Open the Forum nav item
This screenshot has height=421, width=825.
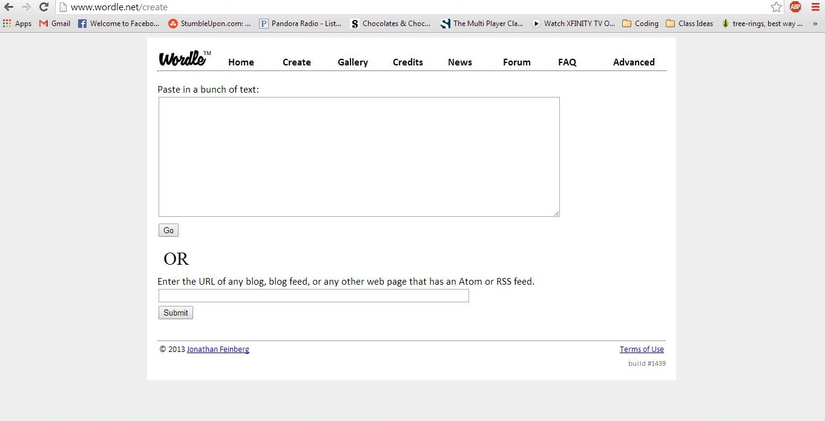(x=517, y=62)
